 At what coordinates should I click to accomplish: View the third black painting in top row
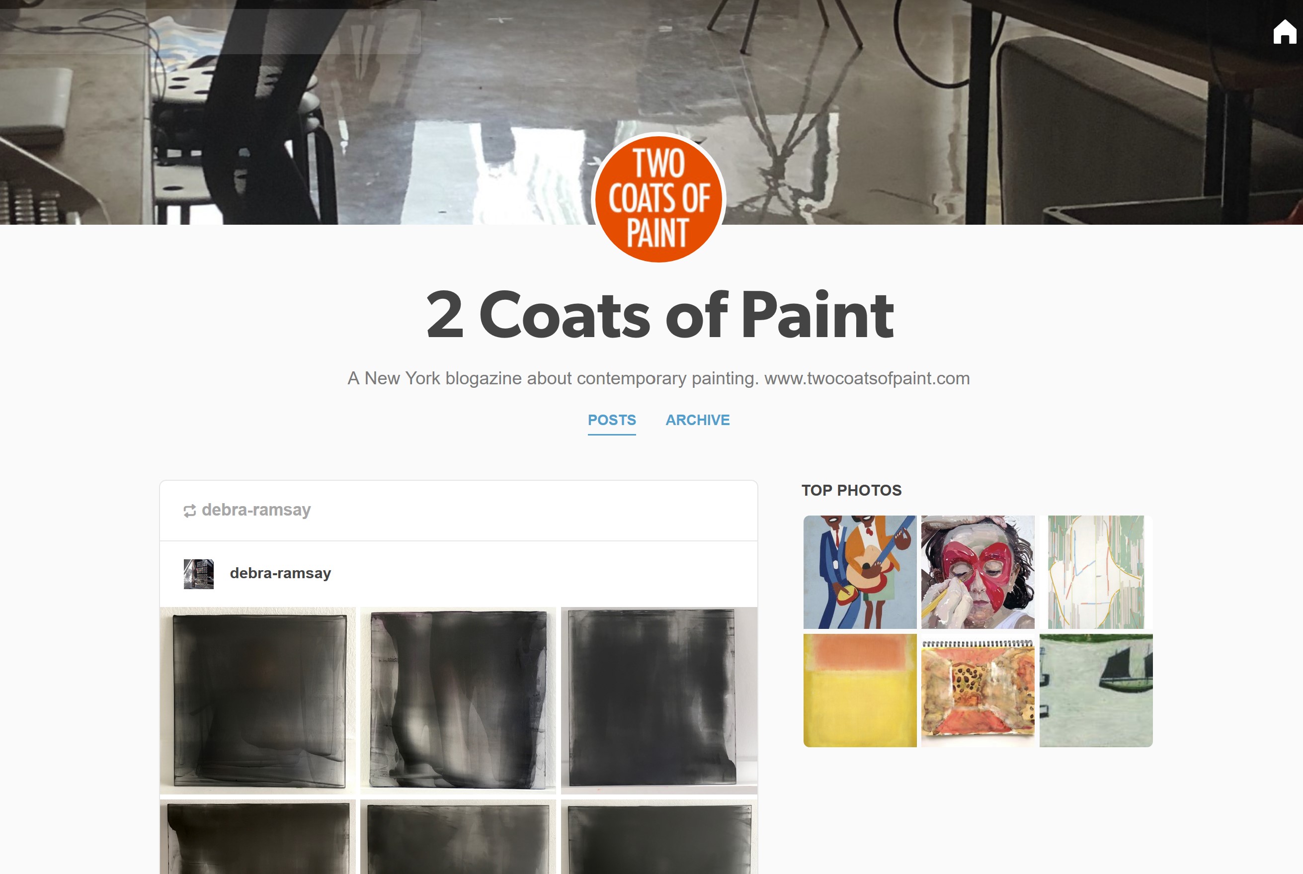point(659,700)
